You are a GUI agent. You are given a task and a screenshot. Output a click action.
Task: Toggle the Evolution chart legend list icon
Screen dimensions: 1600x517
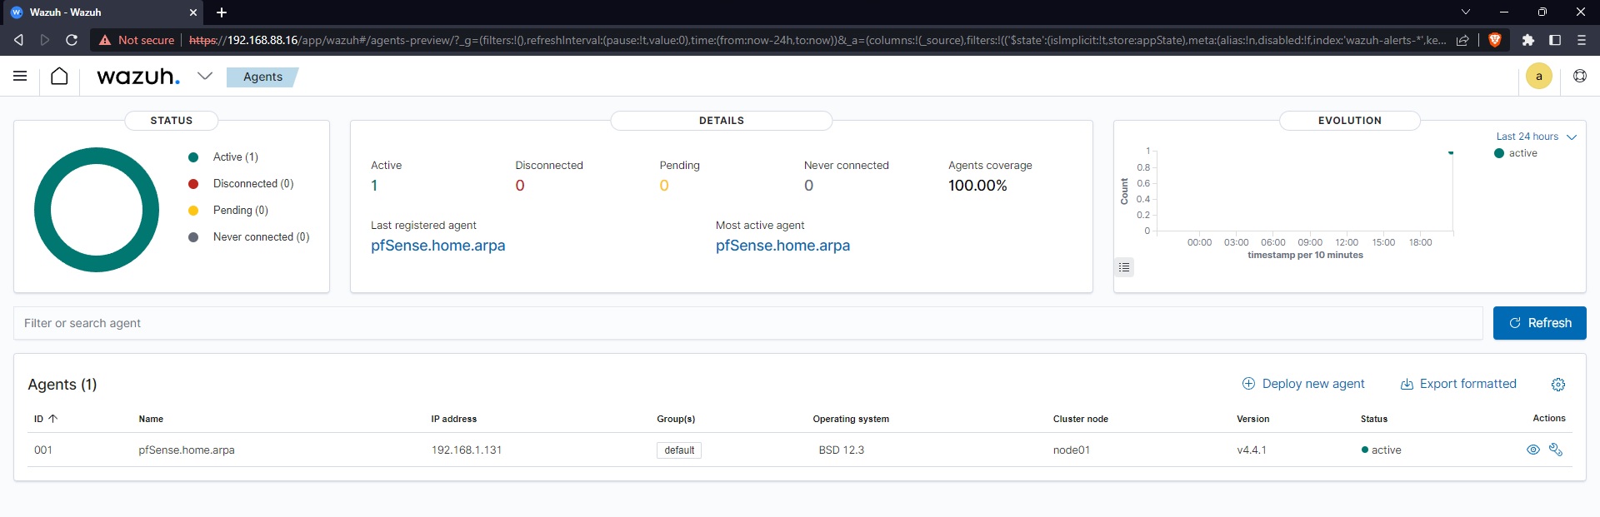(x=1124, y=267)
